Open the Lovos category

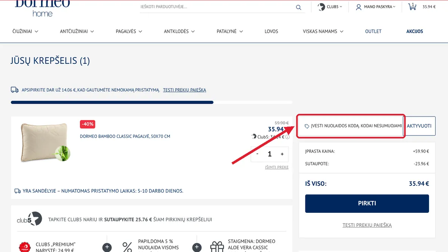271,31
